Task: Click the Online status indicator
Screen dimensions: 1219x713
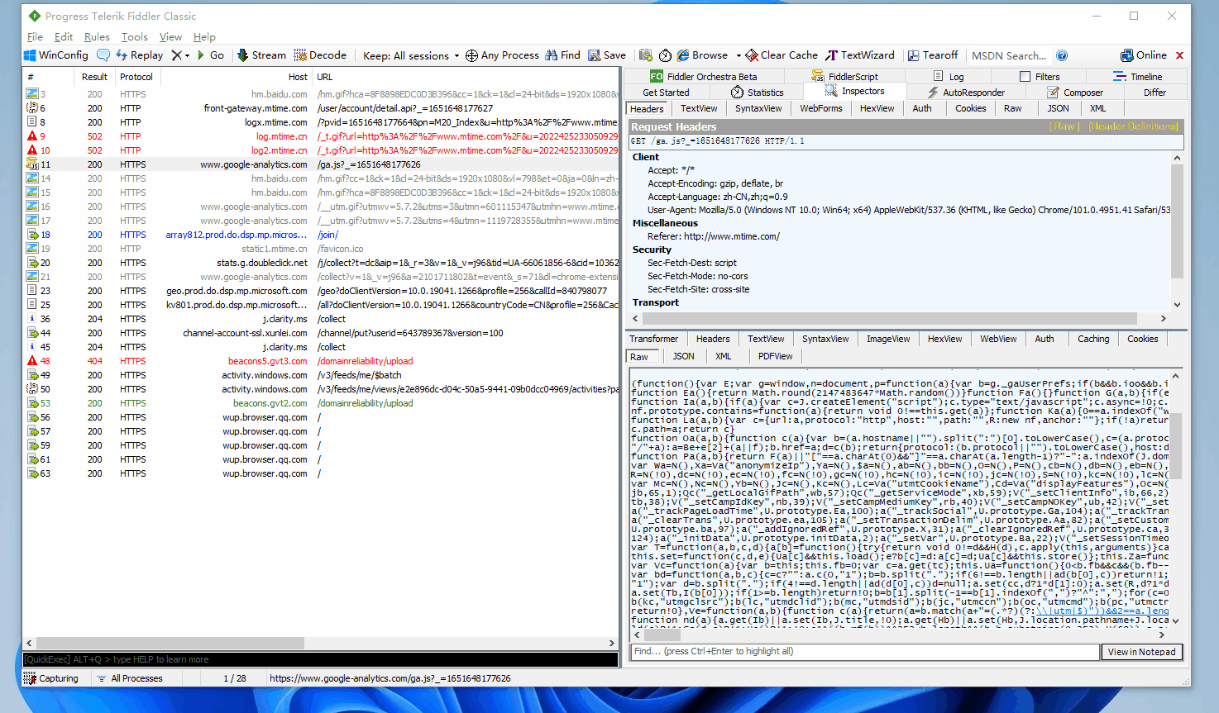Action: click(1144, 55)
